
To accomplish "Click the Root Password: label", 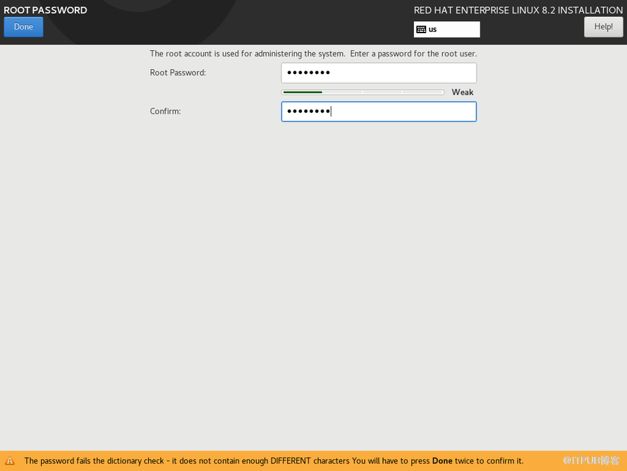I will coord(178,73).
